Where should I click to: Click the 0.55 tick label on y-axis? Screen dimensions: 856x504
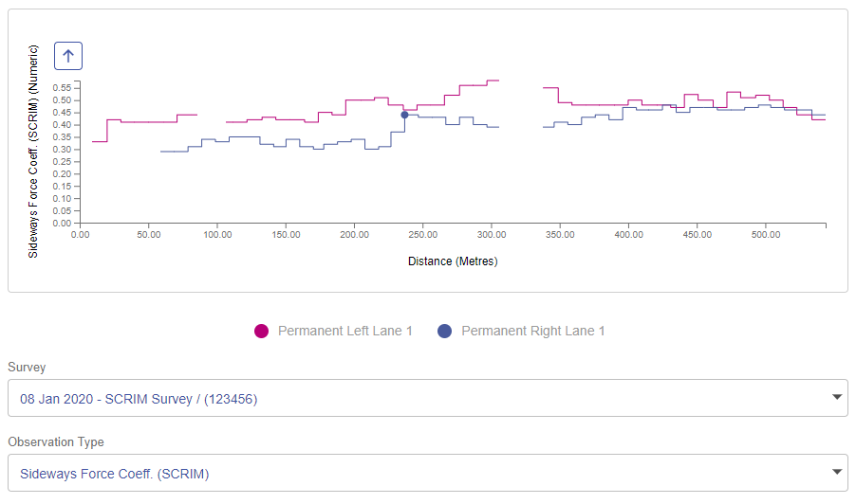tap(63, 87)
